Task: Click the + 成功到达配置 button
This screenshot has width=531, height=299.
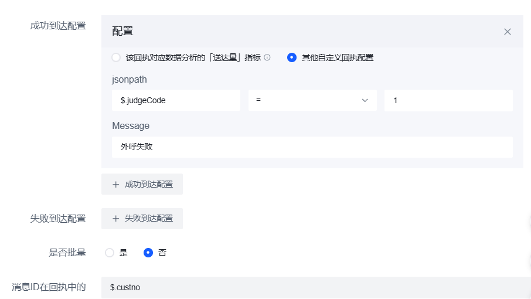Action: [142, 184]
